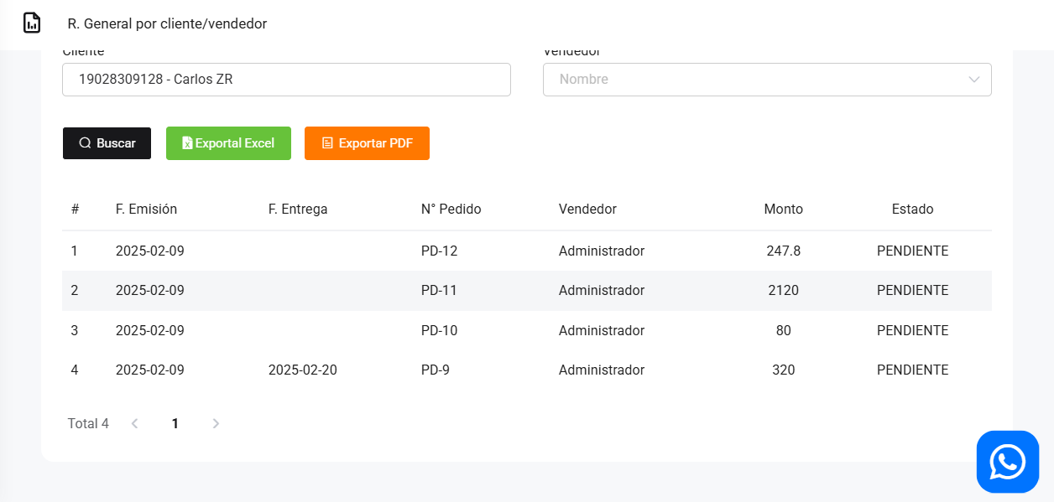Click the Monto column header
The width and height of the screenshot is (1054, 502).
pyautogui.click(x=783, y=210)
